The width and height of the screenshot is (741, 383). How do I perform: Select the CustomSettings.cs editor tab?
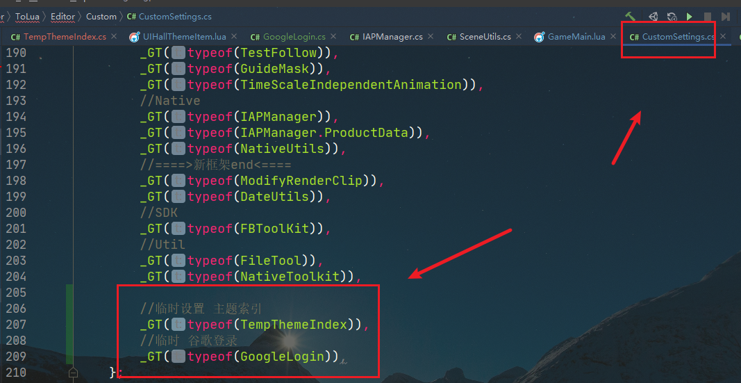678,36
